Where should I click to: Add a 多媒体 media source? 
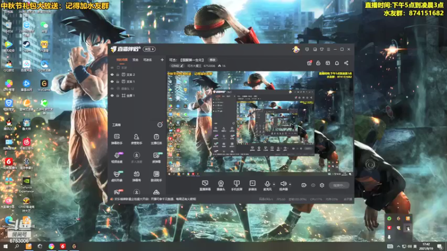(253, 185)
